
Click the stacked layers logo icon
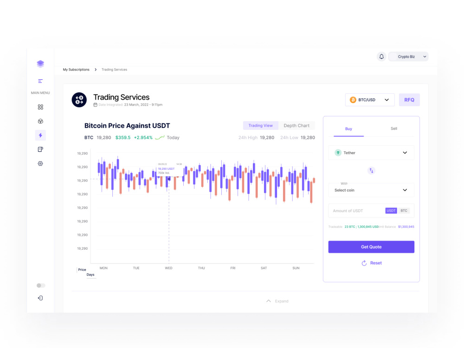(40, 64)
